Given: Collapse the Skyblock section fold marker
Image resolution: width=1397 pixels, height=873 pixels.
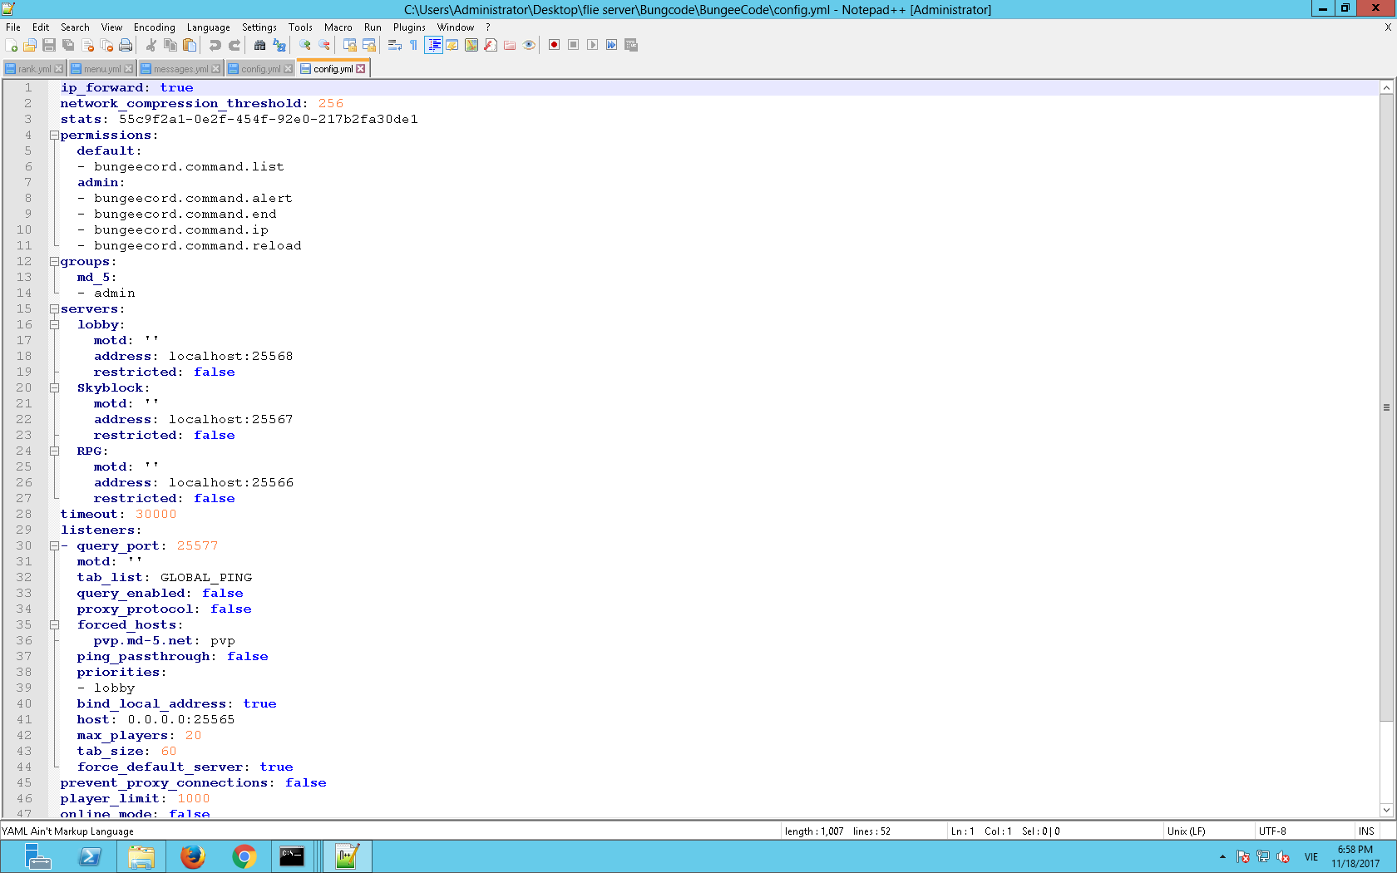Looking at the screenshot, I should pos(54,388).
